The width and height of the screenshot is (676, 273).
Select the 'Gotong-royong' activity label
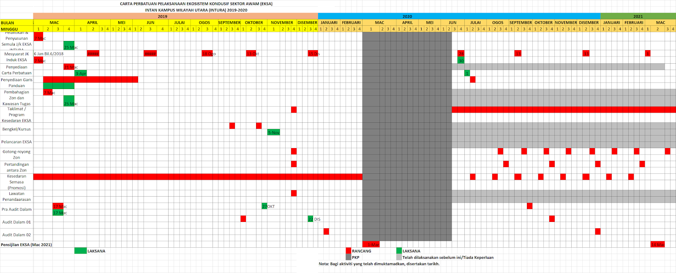16,151
